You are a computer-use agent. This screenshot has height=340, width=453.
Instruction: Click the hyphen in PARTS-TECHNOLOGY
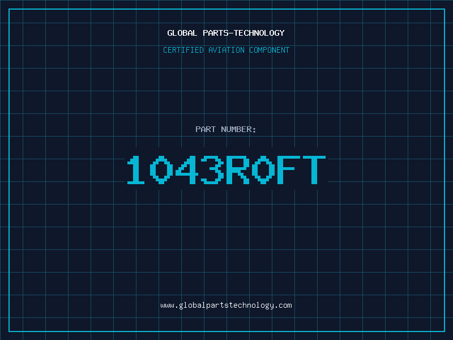click(231, 33)
